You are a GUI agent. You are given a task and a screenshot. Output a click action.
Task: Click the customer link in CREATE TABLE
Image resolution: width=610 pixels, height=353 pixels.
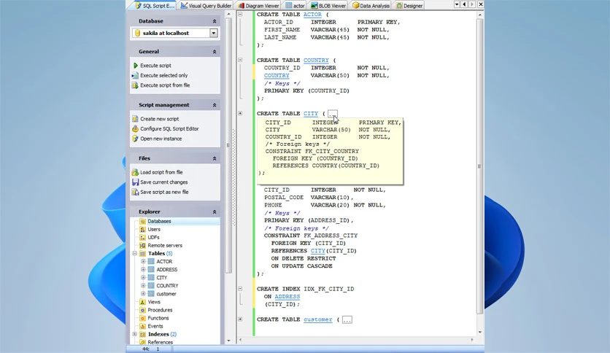pyautogui.click(x=318, y=319)
